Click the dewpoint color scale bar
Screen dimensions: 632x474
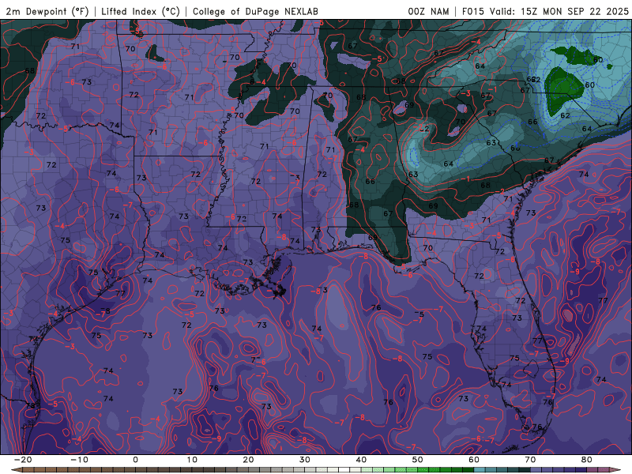[x=316, y=470]
